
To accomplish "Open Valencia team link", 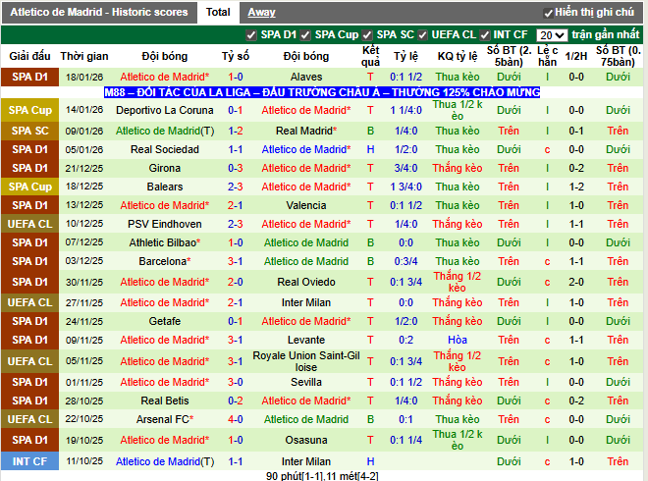I will point(306,205).
